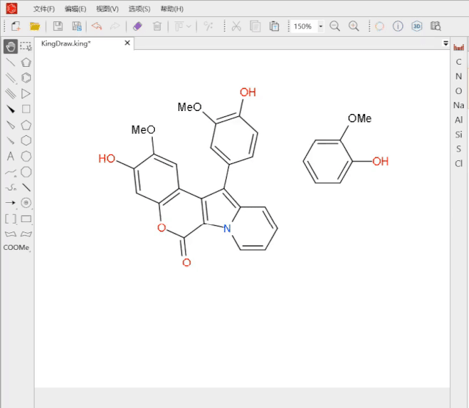Choose element O from the element bar
The height and width of the screenshot is (408, 469).
[459, 91]
